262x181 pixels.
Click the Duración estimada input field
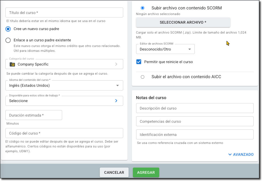34,115
